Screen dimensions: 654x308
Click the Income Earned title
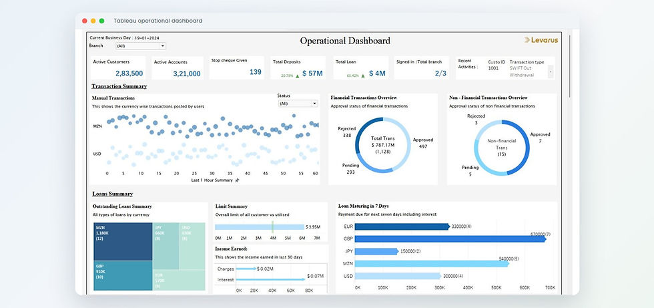click(x=231, y=249)
